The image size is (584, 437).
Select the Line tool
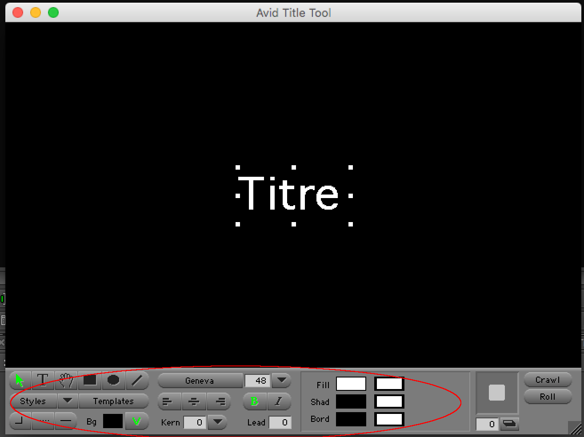tap(137, 381)
